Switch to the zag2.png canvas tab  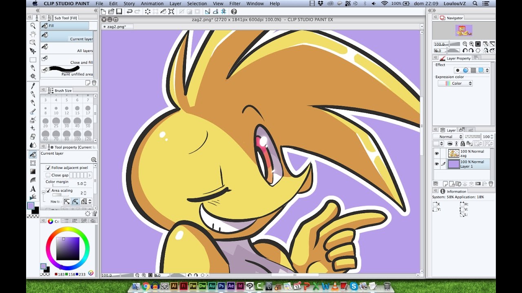[116, 26]
